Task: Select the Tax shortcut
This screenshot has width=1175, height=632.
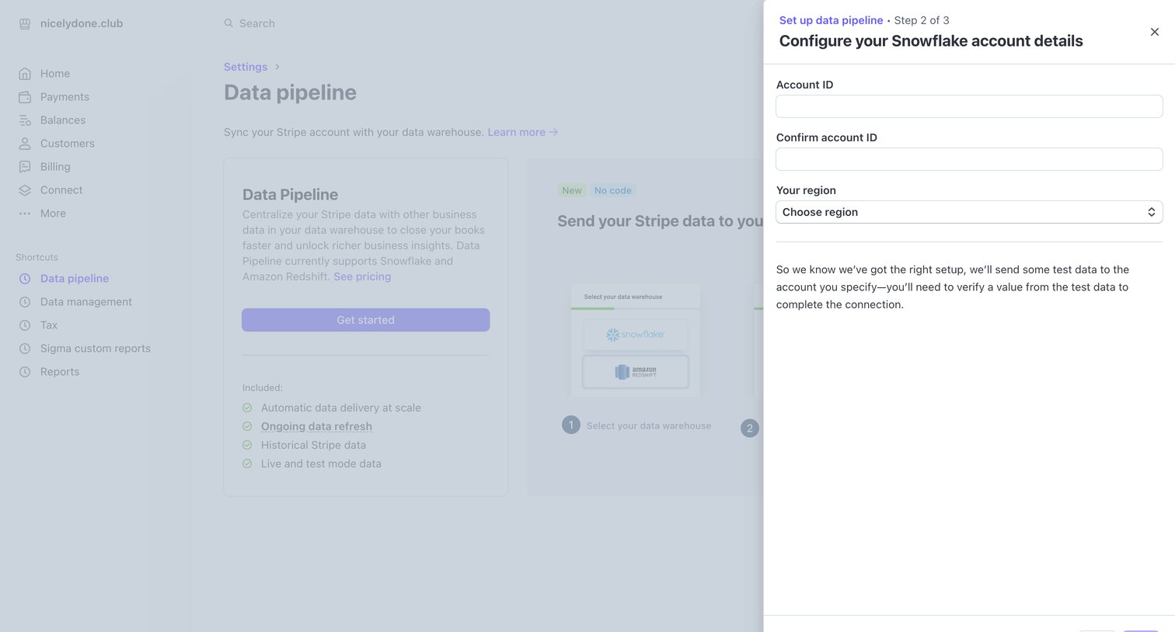Action: (x=49, y=325)
